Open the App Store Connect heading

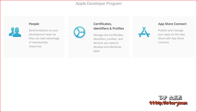coord(172,24)
